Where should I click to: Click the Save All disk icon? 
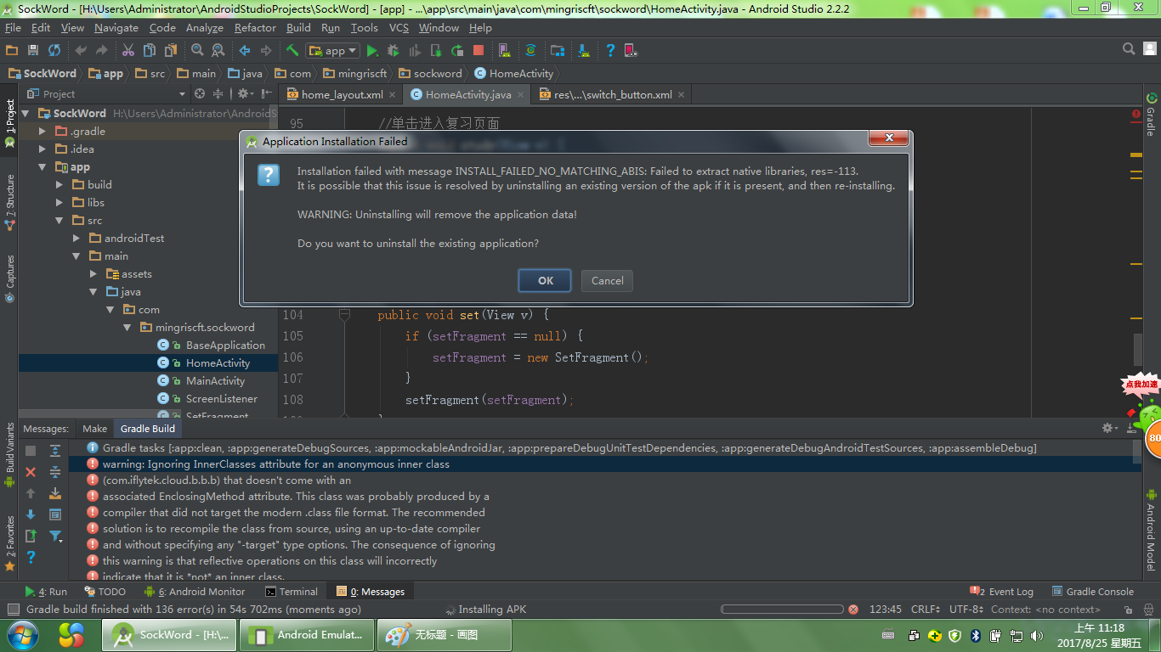(x=33, y=51)
